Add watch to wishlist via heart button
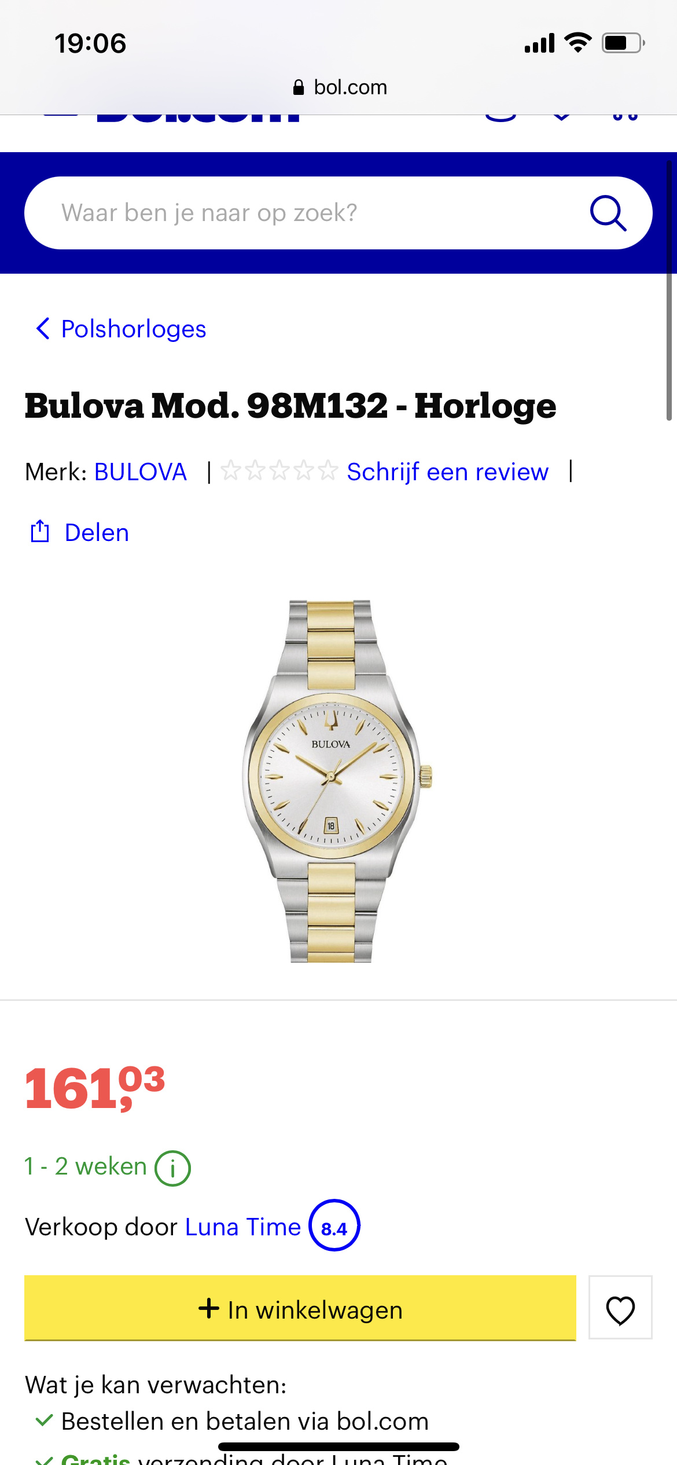Viewport: 677px width, 1465px height. tap(620, 1308)
